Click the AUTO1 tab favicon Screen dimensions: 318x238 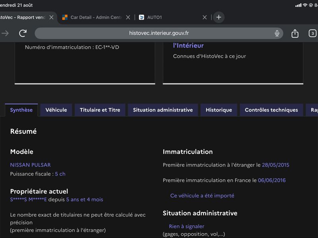142,17
